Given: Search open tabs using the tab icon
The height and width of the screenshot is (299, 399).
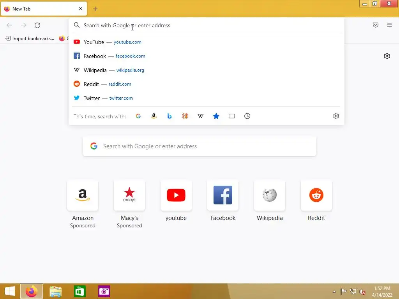Looking at the screenshot, I should pos(231,116).
